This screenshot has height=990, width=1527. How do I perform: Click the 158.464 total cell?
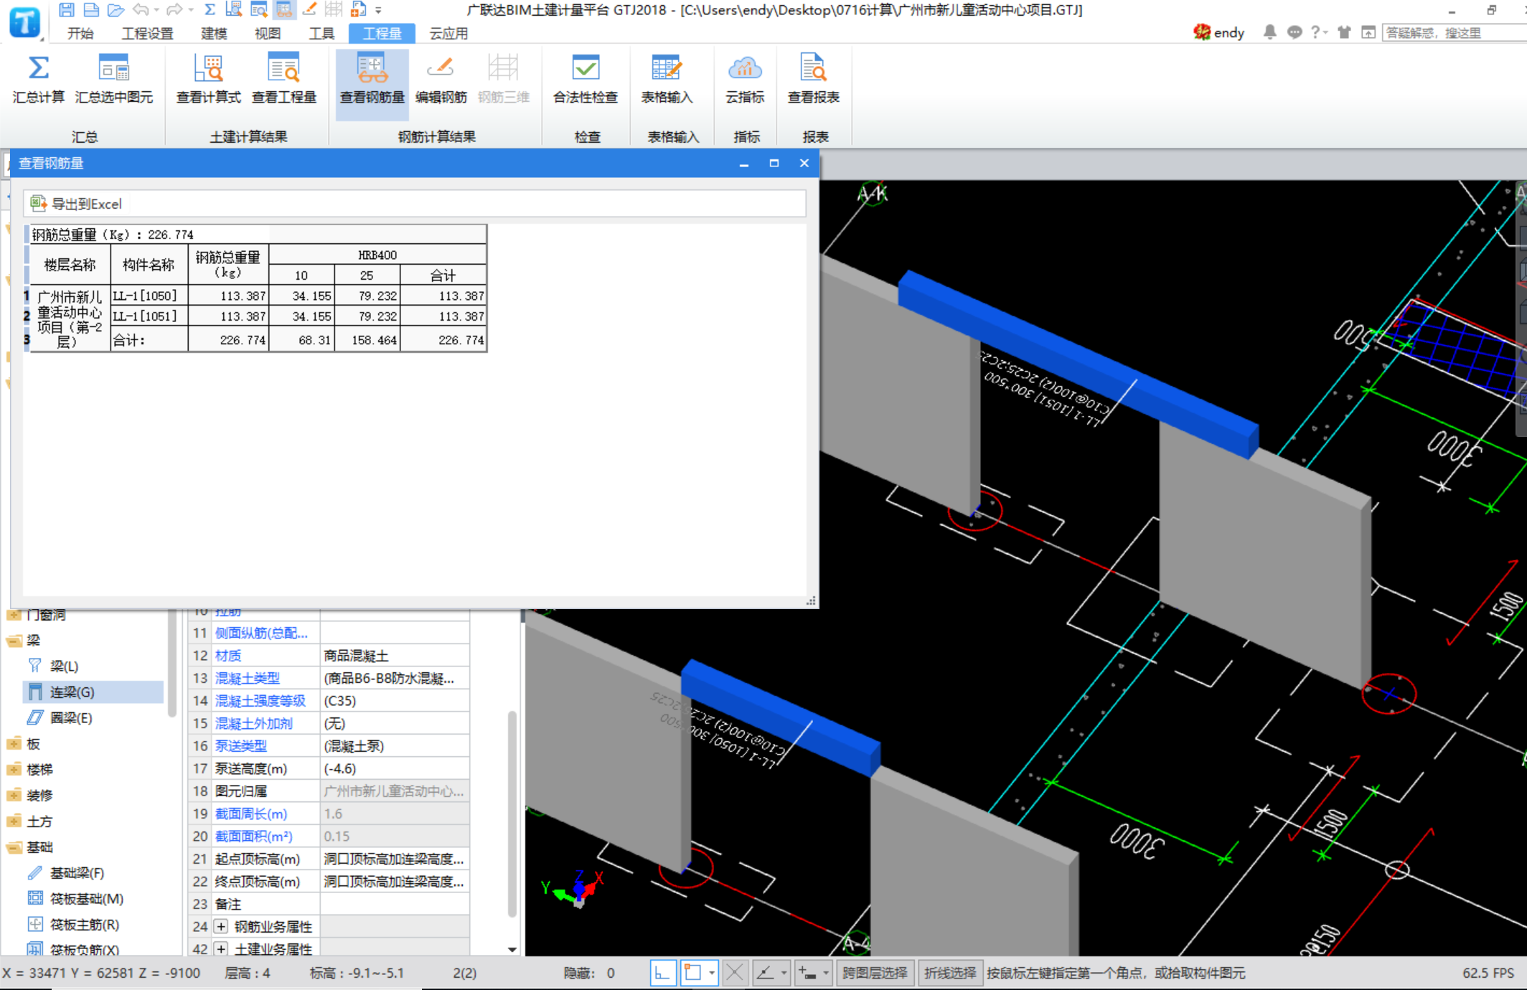(x=367, y=339)
